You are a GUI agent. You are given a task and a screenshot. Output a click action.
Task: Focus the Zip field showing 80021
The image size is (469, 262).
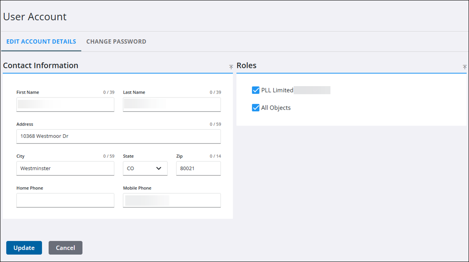pyautogui.click(x=198, y=169)
